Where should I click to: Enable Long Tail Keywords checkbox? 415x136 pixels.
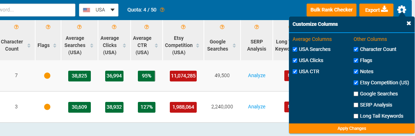click(356, 116)
